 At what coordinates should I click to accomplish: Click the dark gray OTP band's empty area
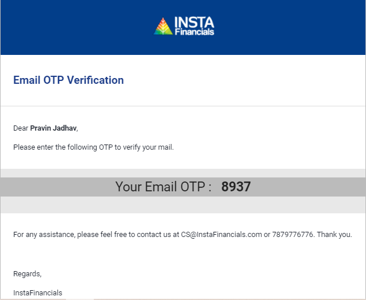(x=58, y=187)
